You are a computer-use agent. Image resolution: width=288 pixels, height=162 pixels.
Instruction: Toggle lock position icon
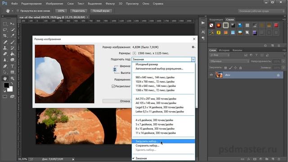pyautogui.click(x=235, y=68)
